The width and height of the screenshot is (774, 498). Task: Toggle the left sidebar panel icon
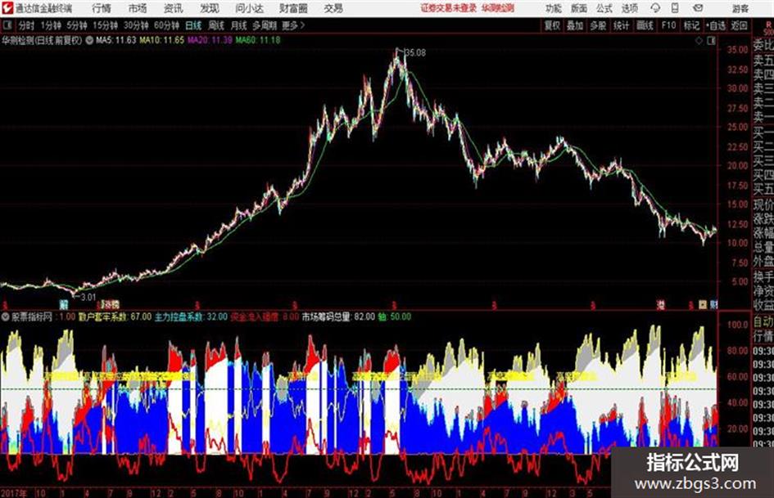[7, 25]
